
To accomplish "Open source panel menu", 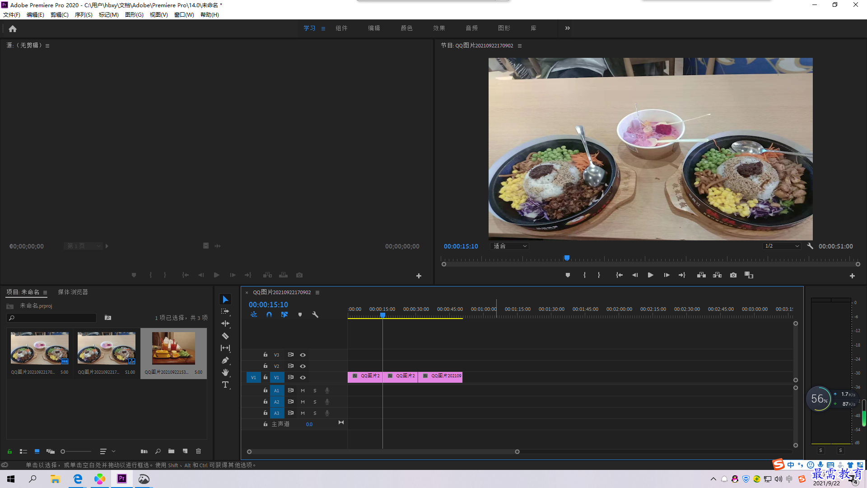I will coord(47,46).
